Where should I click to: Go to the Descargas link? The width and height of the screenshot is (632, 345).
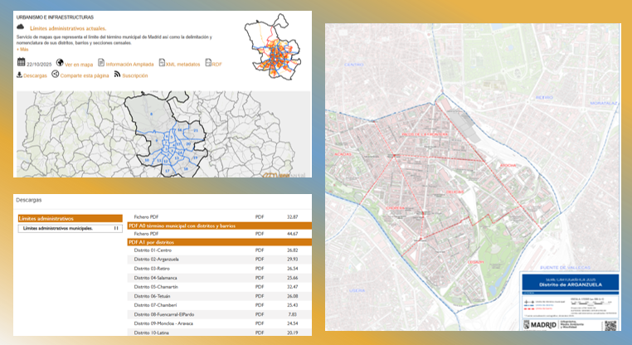(35, 75)
